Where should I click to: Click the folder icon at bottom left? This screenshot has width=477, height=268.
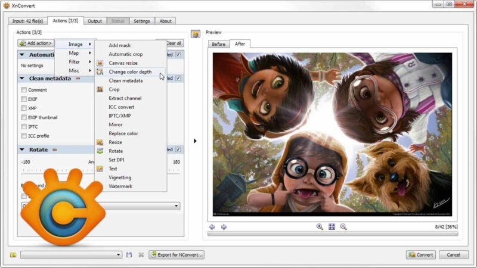[13, 255]
